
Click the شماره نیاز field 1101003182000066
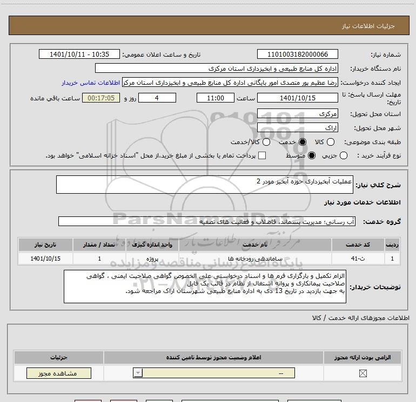tap(297, 54)
